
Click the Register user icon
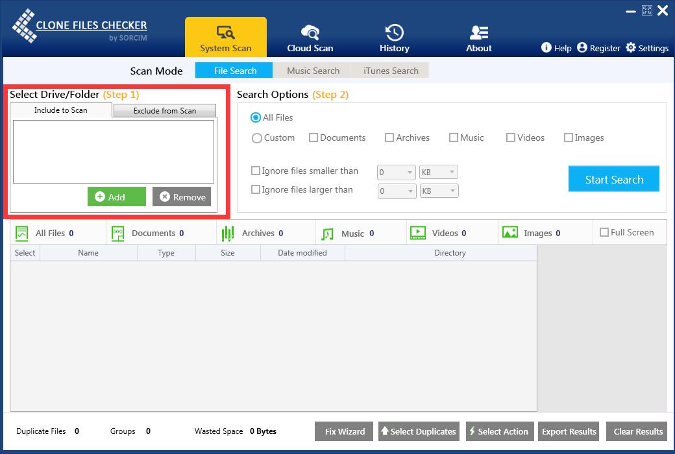tap(582, 47)
